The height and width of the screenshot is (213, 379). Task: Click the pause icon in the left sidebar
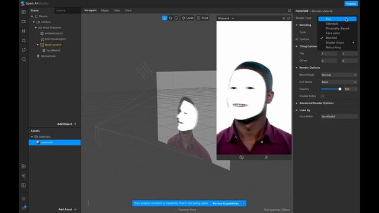click(24, 31)
